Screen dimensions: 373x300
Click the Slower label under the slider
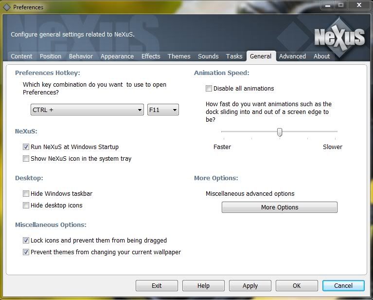tap(333, 147)
